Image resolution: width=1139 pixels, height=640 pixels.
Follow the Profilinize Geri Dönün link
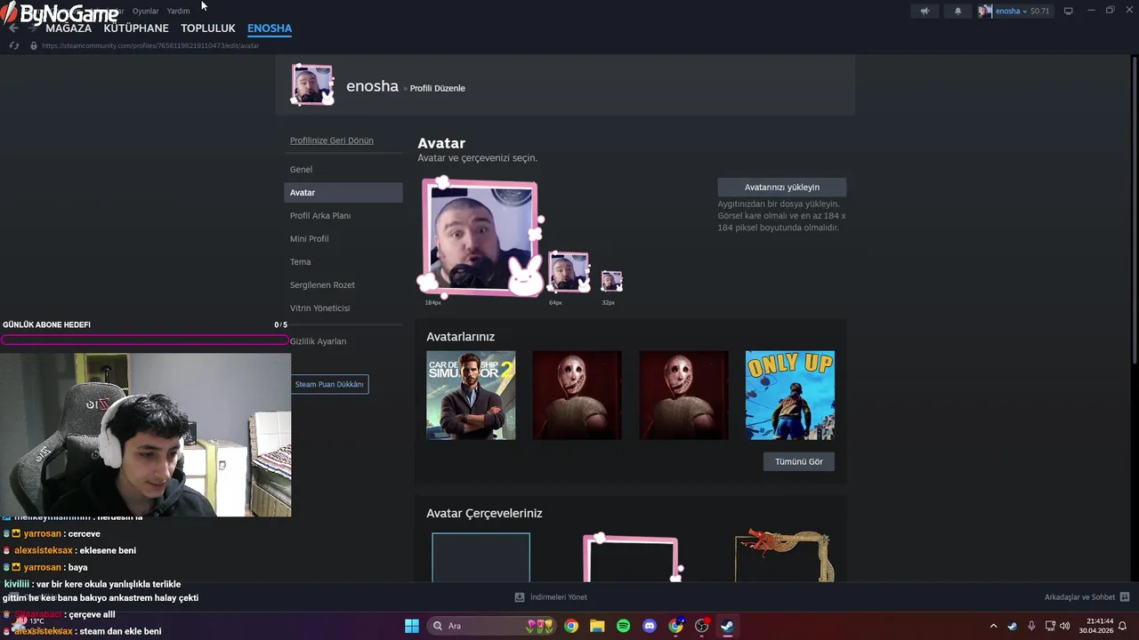pos(331,140)
